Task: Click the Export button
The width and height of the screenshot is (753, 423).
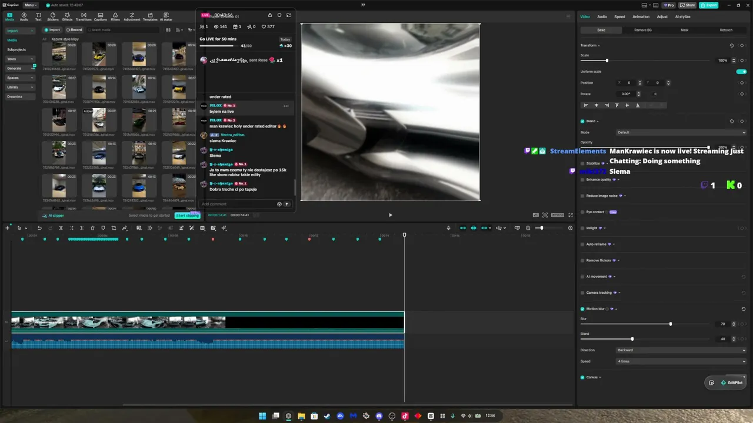Action: [x=709, y=5]
